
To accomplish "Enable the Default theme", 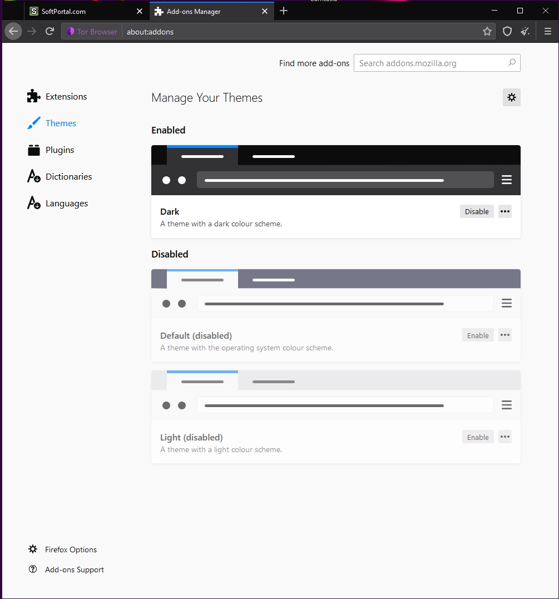I will (478, 335).
